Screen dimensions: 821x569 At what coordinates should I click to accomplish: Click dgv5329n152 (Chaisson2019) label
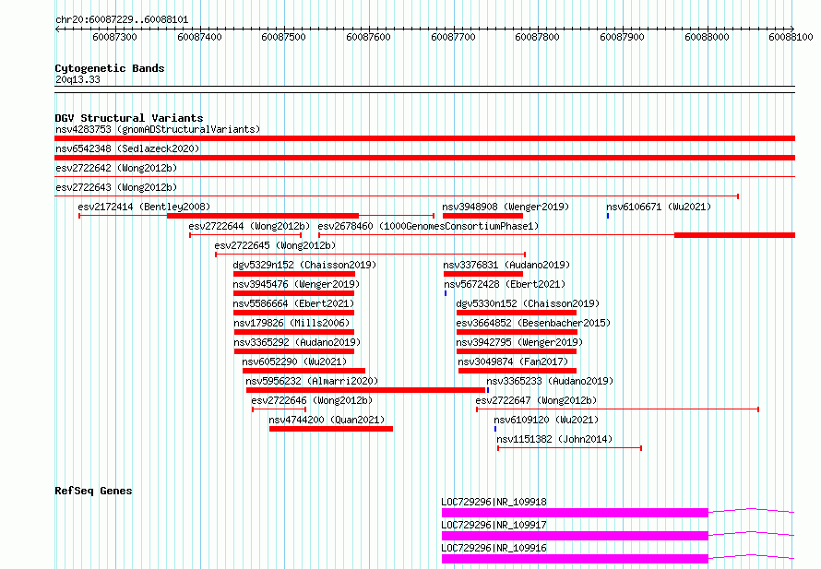[x=304, y=265]
